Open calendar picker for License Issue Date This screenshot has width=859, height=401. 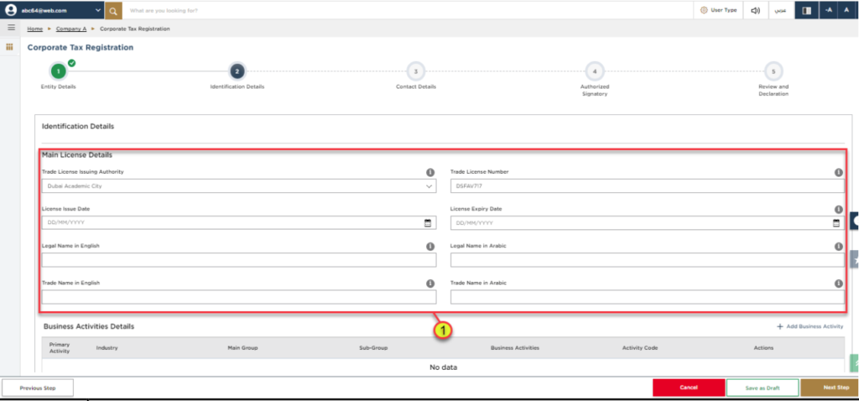(x=428, y=223)
